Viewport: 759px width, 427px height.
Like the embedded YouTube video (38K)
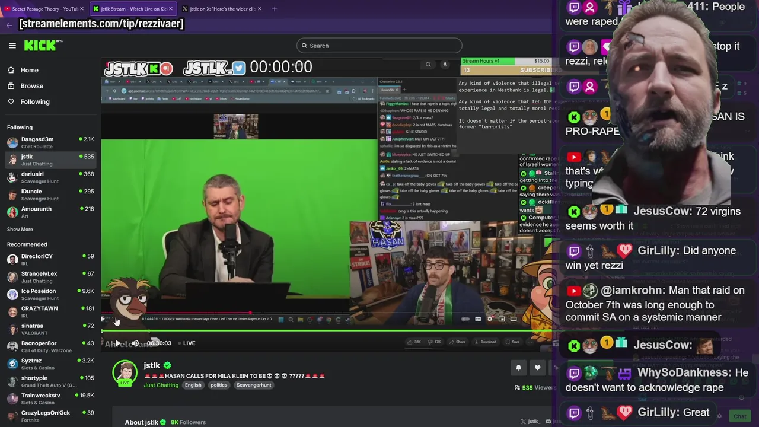[414, 342]
